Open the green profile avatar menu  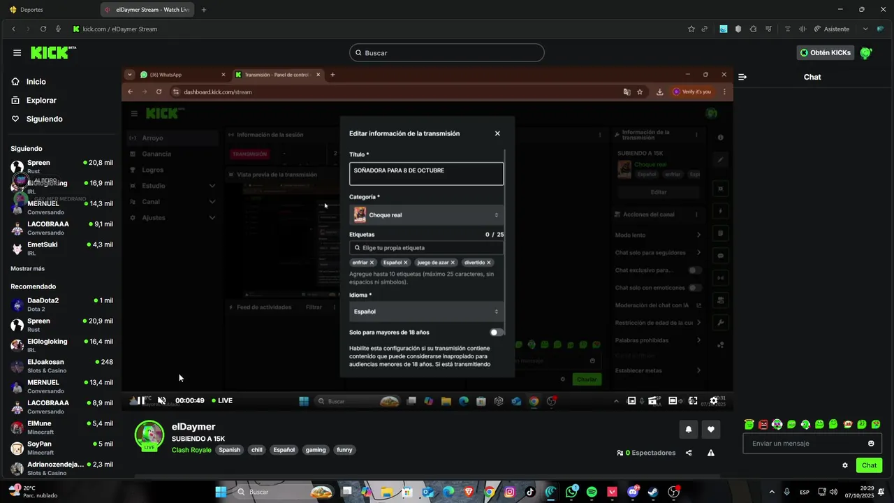click(x=866, y=52)
